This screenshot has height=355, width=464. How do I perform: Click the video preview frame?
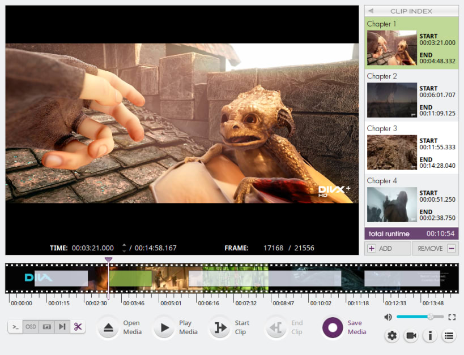[x=182, y=123]
